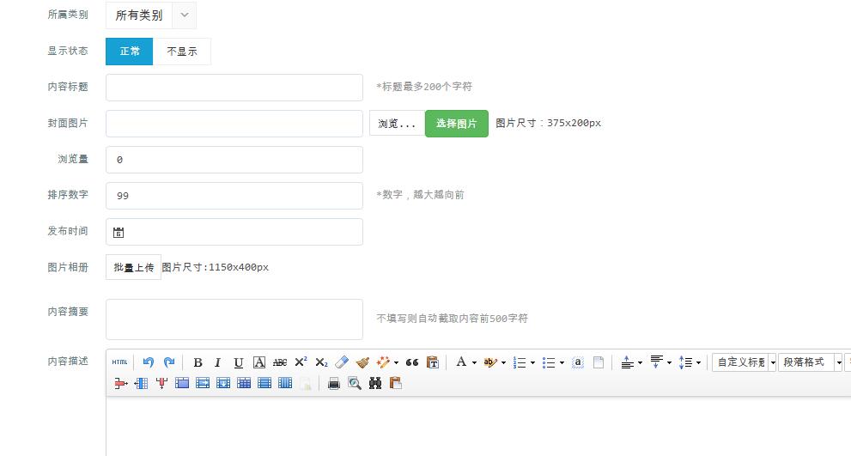Toggle italic formatting in editor
Viewport: 851px width, 456px height.
(218, 362)
